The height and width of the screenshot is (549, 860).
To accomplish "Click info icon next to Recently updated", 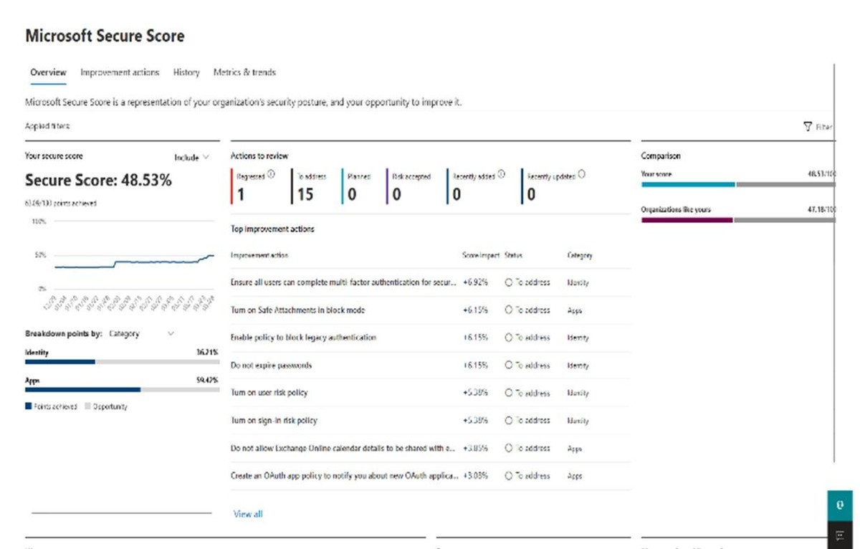I will click(x=580, y=174).
